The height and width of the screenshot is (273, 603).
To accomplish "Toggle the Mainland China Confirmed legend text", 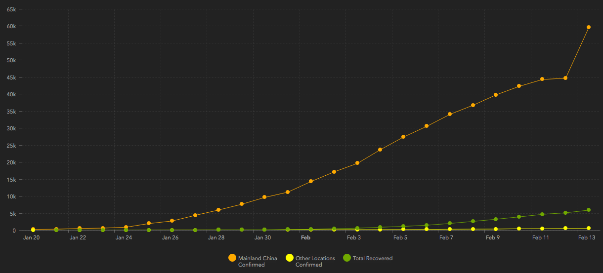I will coord(258,261).
